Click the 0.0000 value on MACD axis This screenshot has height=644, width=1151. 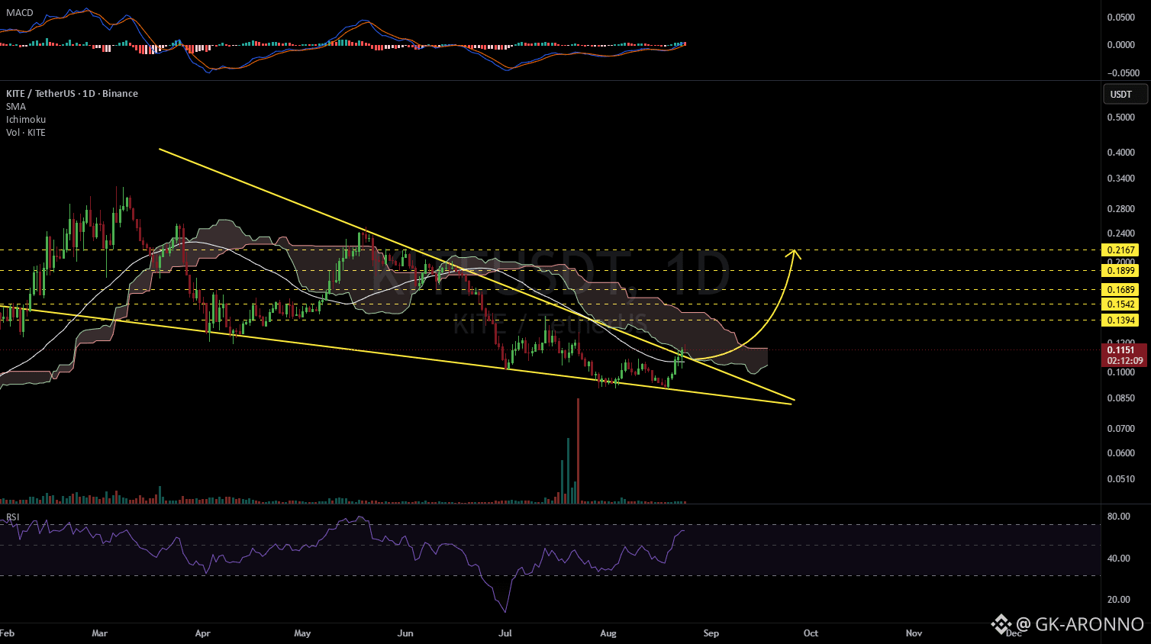point(1121,45)
